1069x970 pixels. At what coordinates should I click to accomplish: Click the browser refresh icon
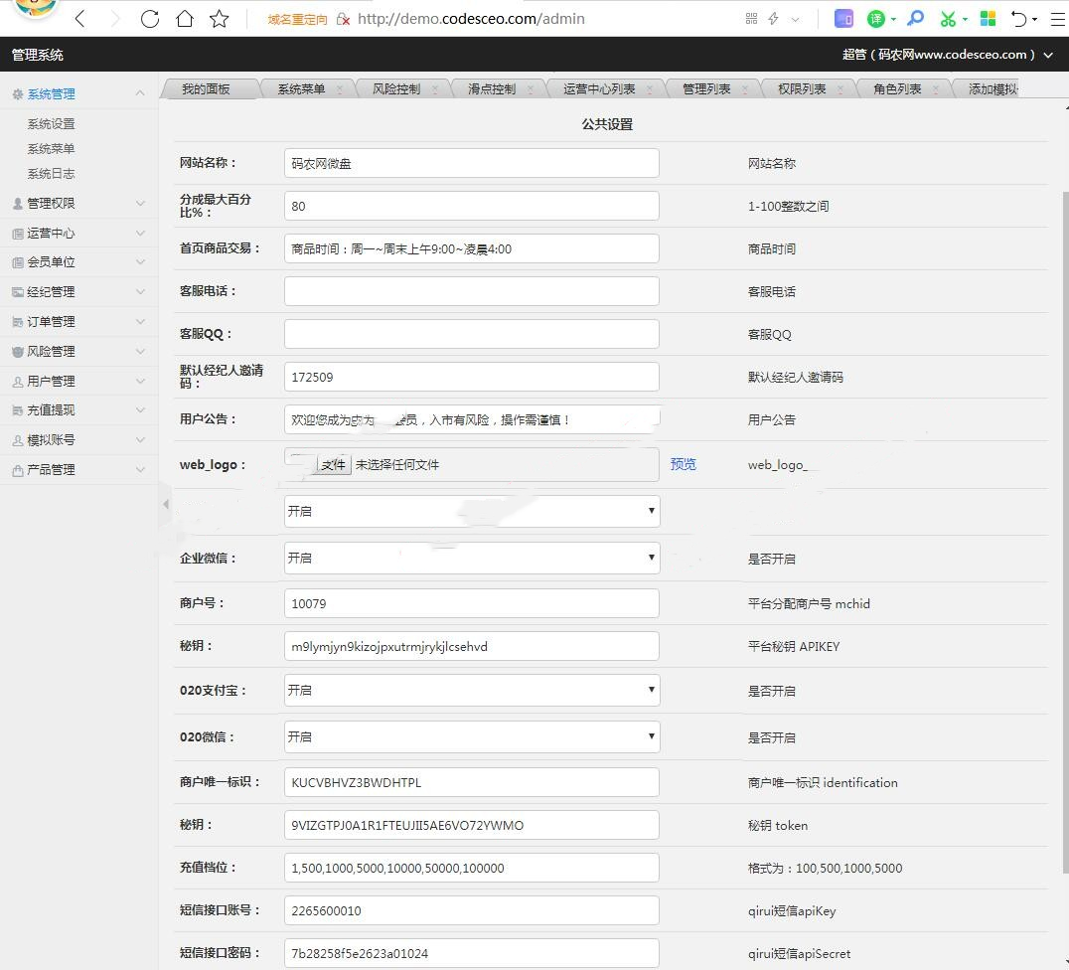(150, 19)
